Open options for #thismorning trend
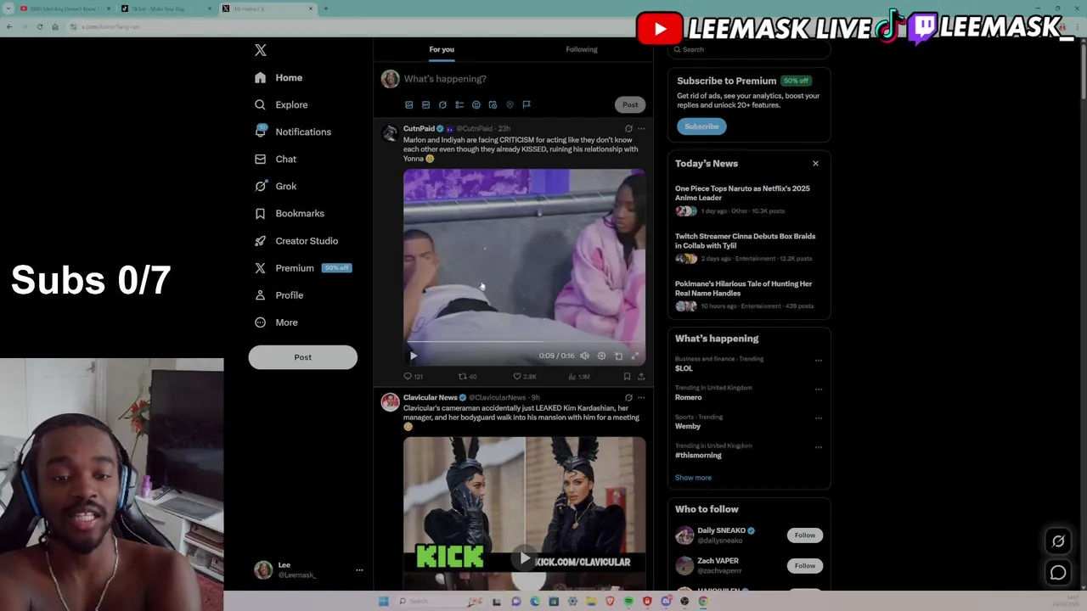This screenshot has width=1087, height=611. click(819, 447)
